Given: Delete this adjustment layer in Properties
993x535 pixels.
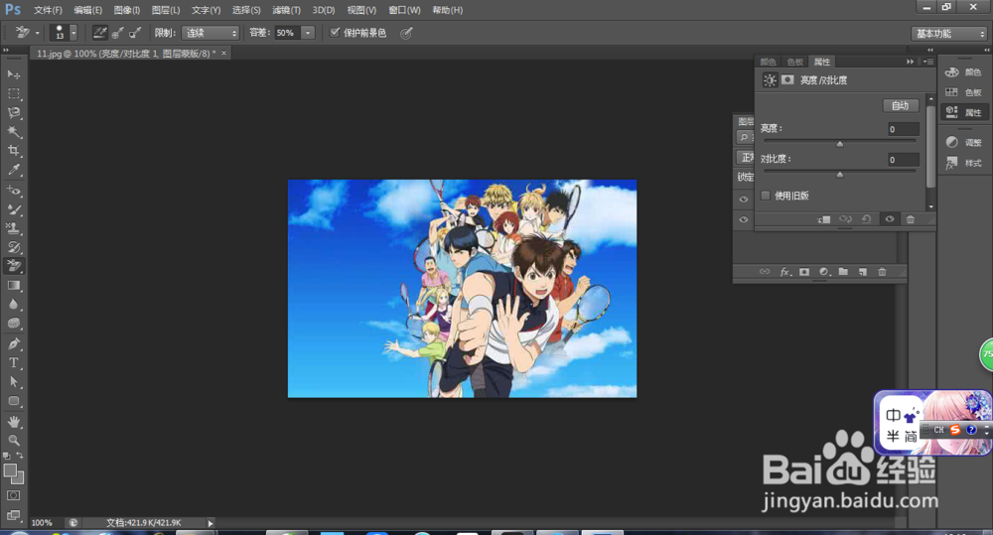Looking at the screenshot, I should [910, 219].
